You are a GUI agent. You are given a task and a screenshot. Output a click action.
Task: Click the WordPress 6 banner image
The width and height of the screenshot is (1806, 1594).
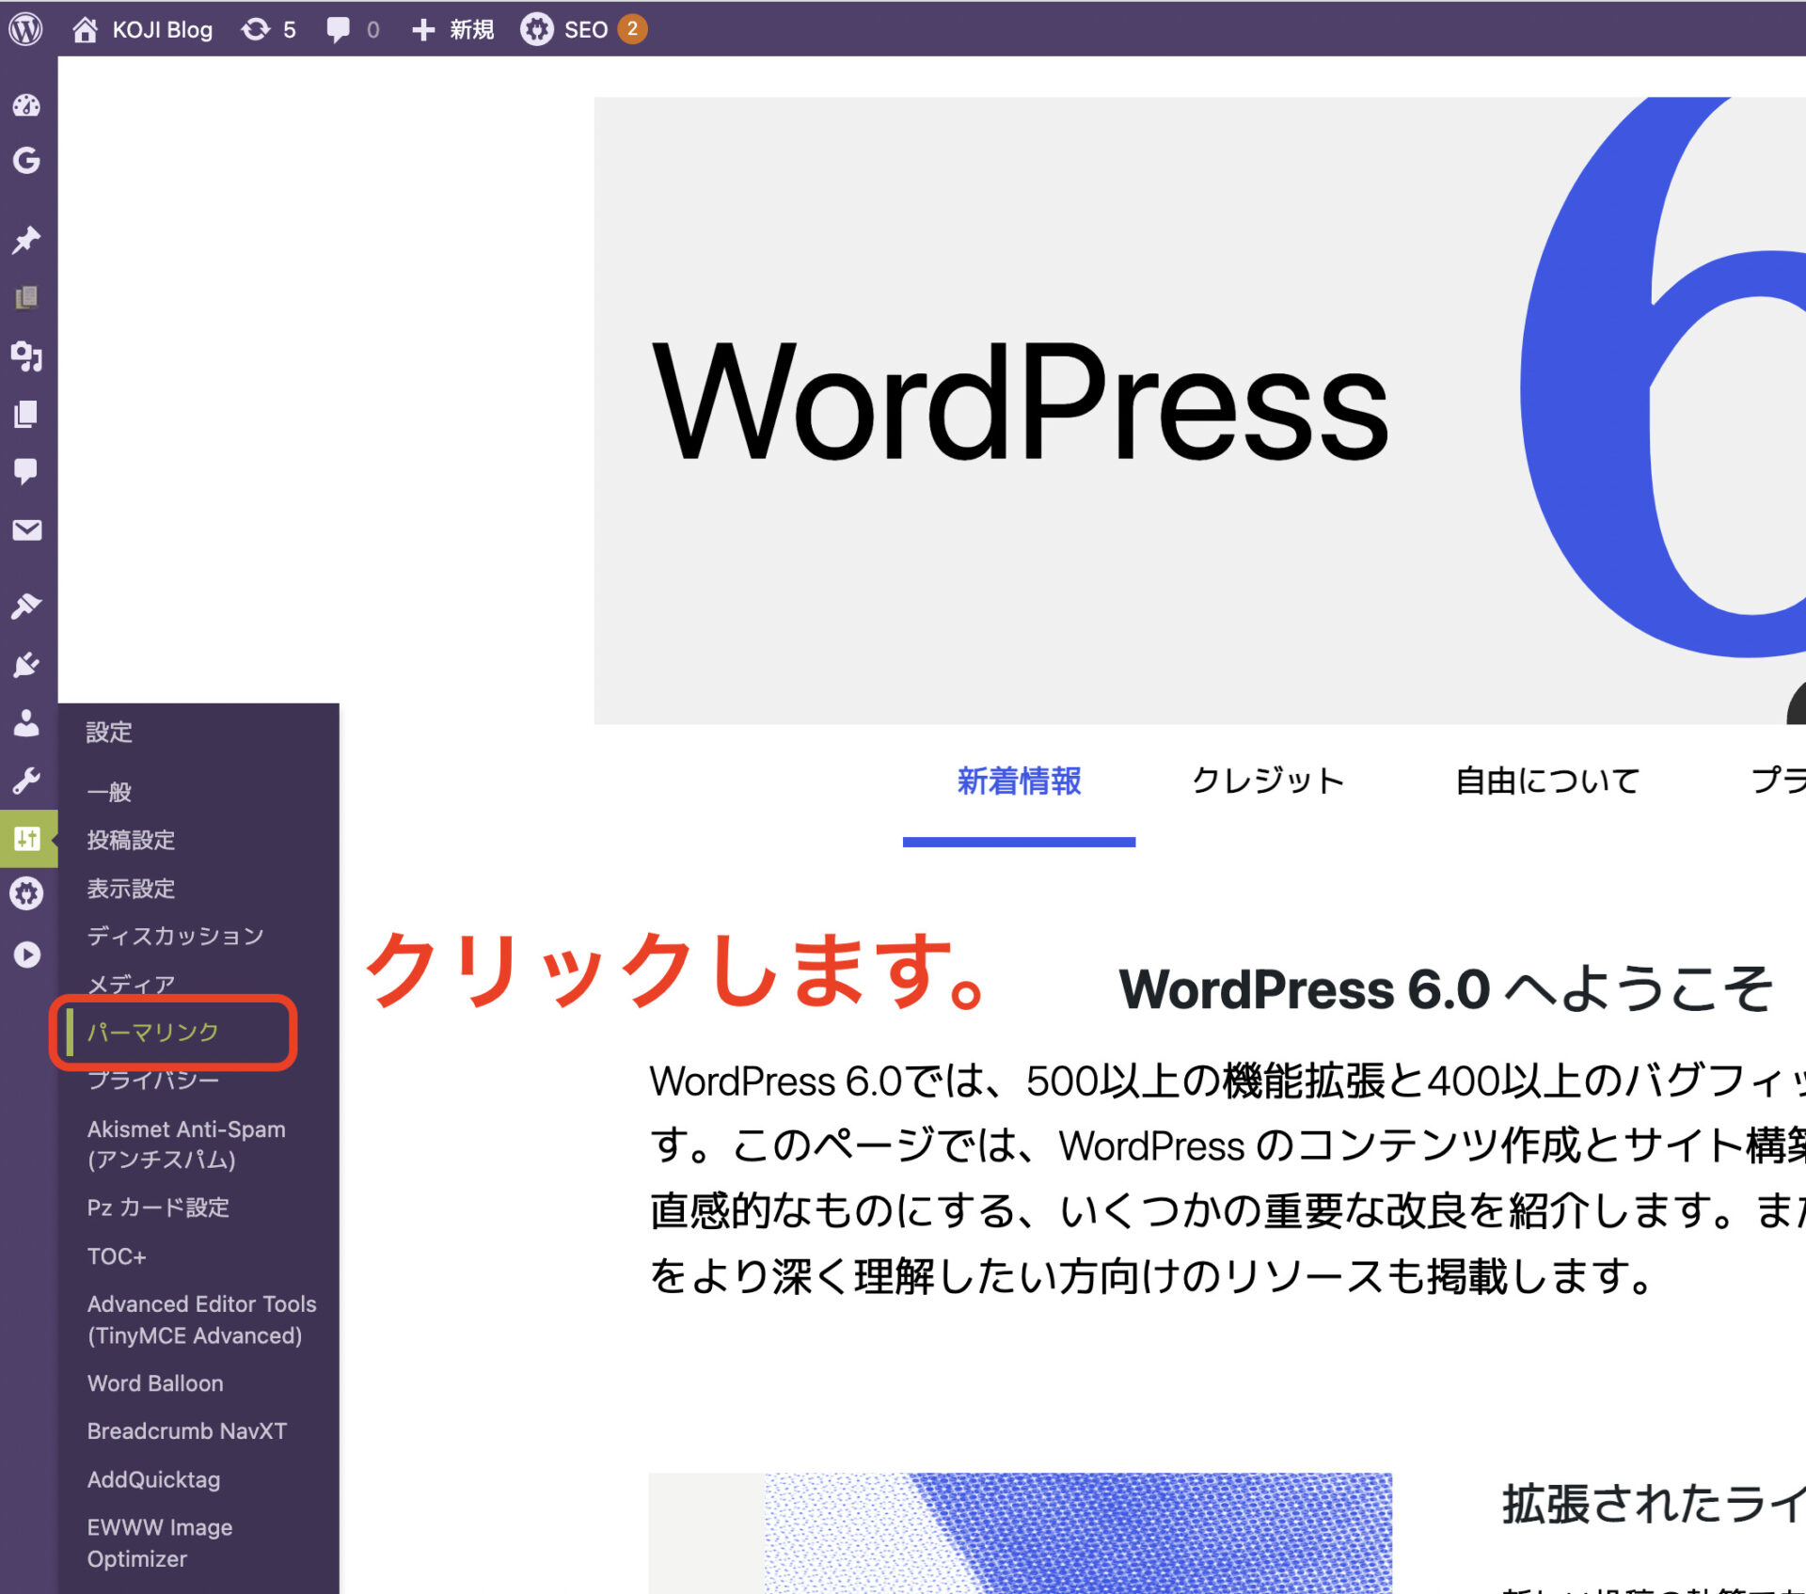tap(1199, 411)
